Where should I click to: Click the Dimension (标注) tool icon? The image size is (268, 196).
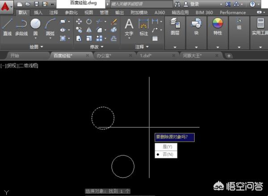(143, 26)
